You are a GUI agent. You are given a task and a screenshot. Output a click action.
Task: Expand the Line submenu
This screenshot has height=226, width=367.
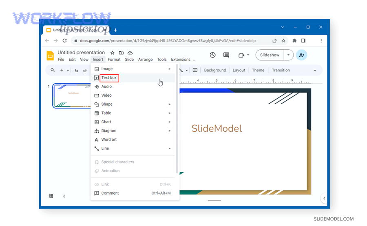click(133, 148)
